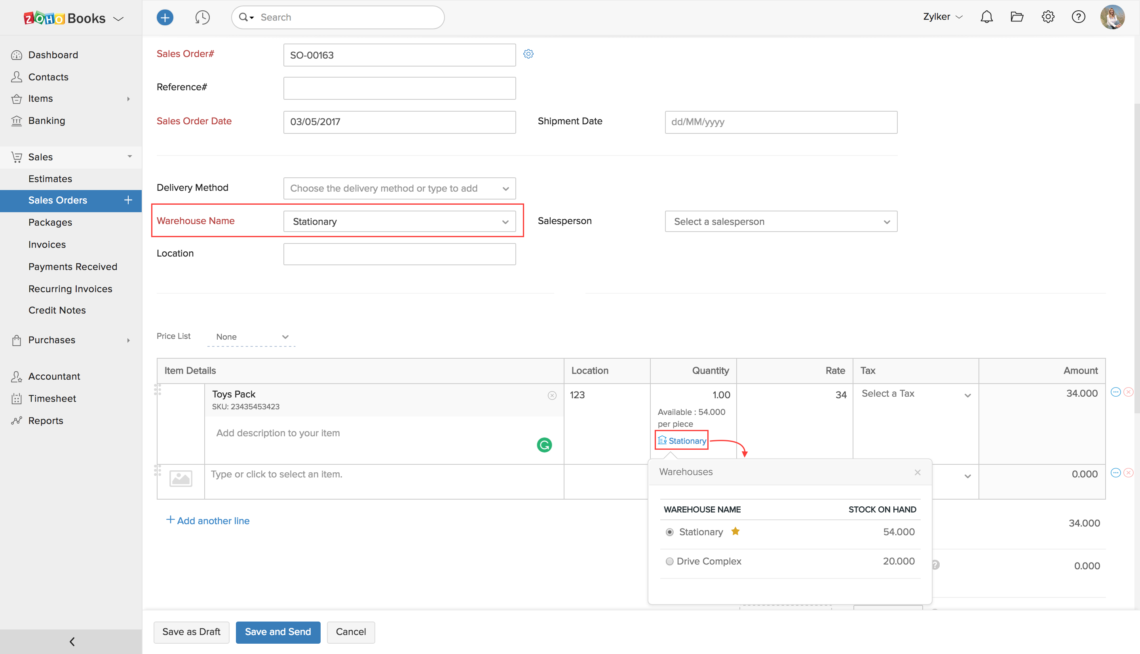Select the Drive Complex warehouse radio button

(669, 561)
